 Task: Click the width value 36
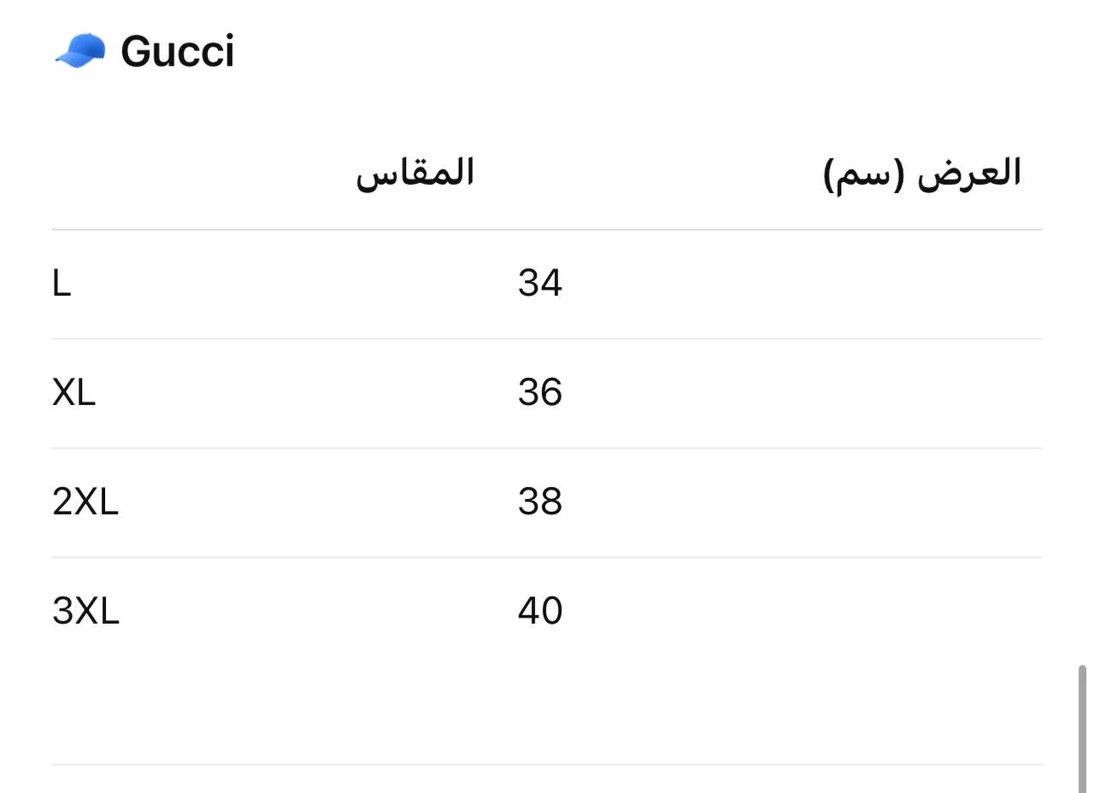click(x=540, y=392)
